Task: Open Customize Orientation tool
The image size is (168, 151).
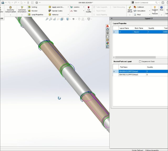Action: pos(22,9)
